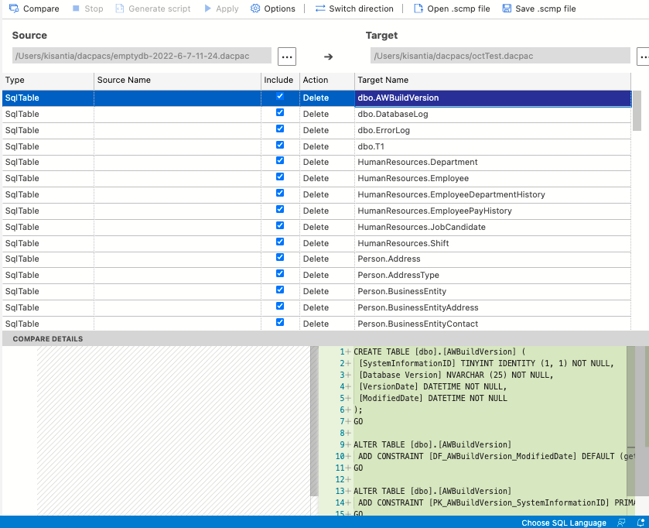Click the Accounts icon in the status bar
The image size is (649, 528).
621,523
